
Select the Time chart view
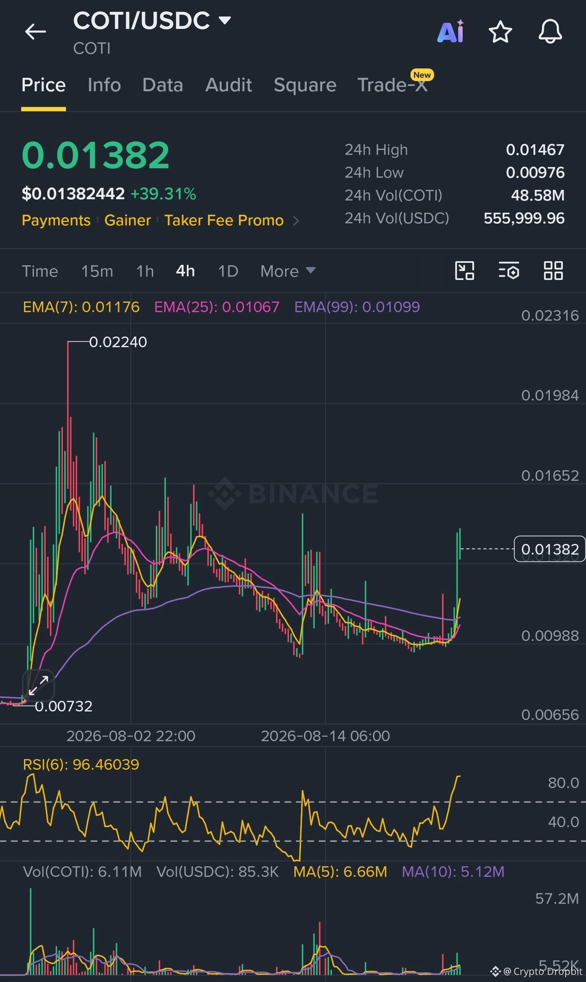click(x=40, y=271)
